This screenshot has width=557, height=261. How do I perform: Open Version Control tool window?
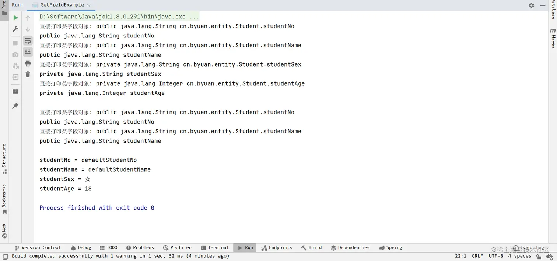pos(38,248)
